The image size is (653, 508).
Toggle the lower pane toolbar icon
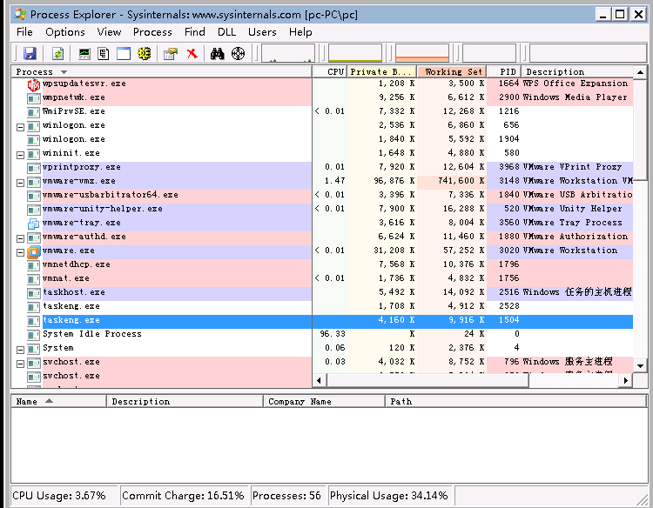pyautogui.click(x=124, y=53)
